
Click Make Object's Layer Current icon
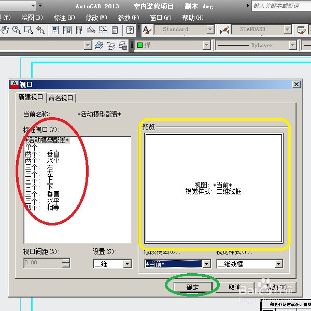pyautogui.click(x=99, y=46)
